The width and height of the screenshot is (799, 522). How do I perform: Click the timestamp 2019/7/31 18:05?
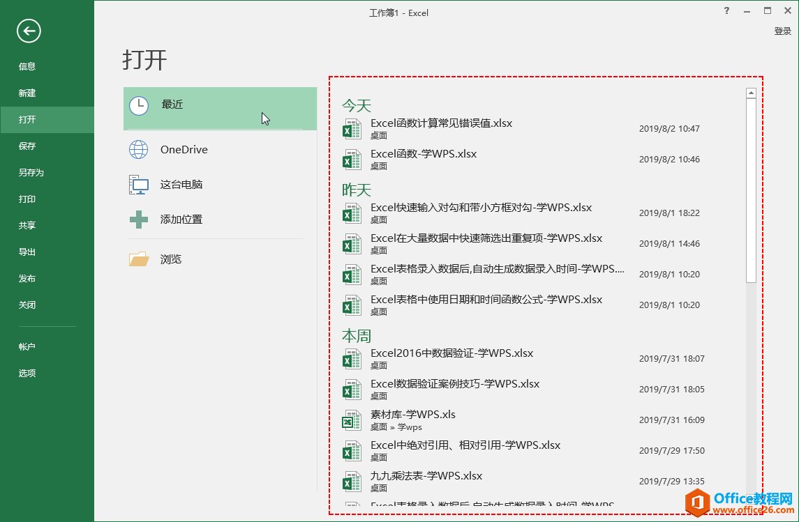coord(671,389)
